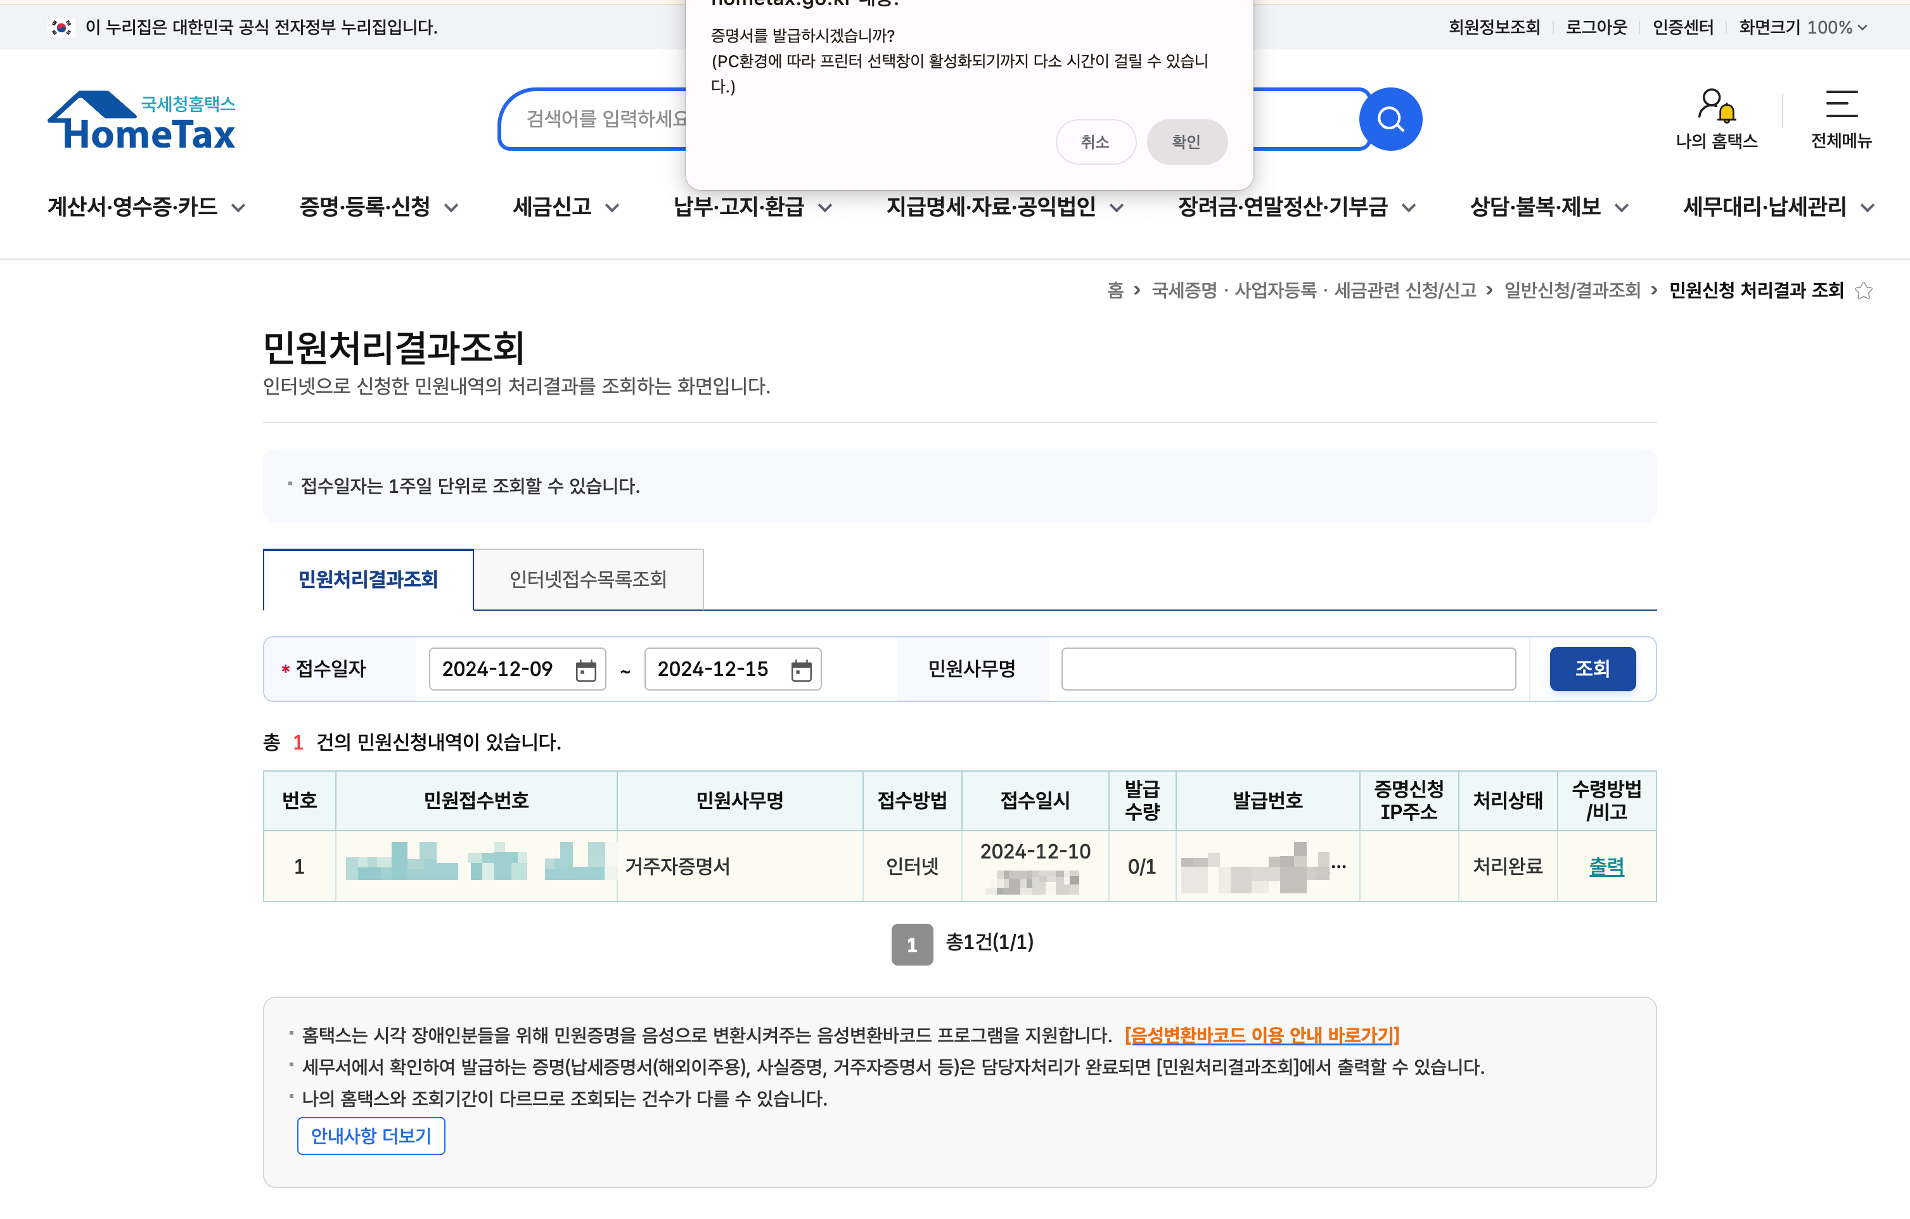The width and height of the screenshot is (1910, 1219).
Task: Expand 지급명세·자료·공익법인 menu
Action: coord(1004,207)
